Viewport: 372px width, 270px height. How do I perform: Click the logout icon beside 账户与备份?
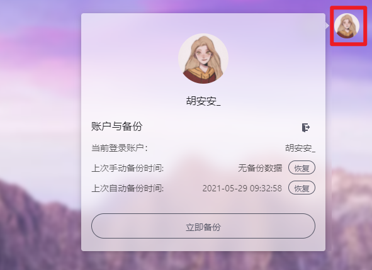pos(306,127)
